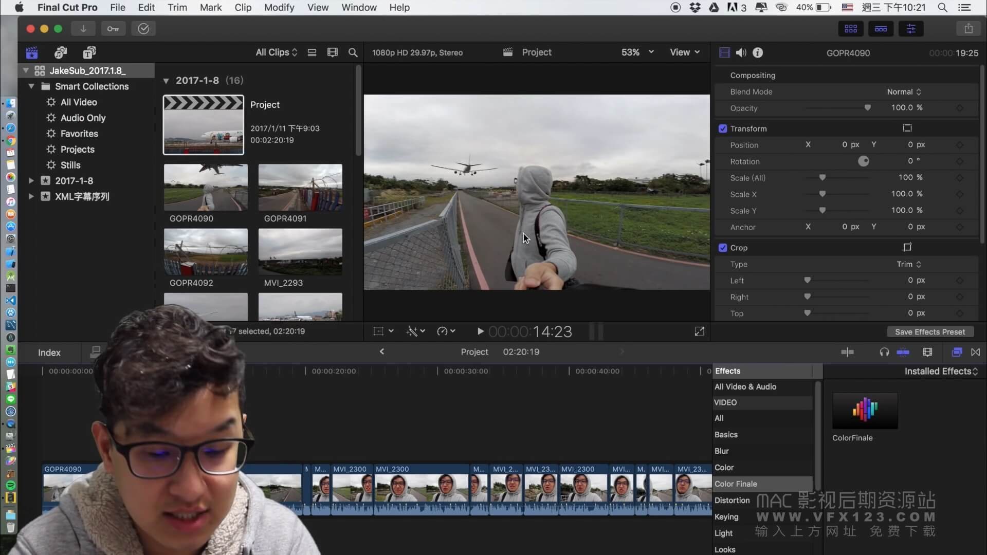Toggle audio skimming headphones icon

(884, 352)
